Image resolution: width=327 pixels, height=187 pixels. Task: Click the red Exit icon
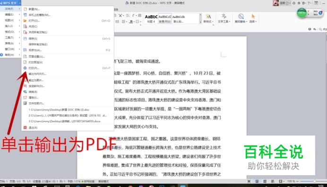(x=25, y=127)
